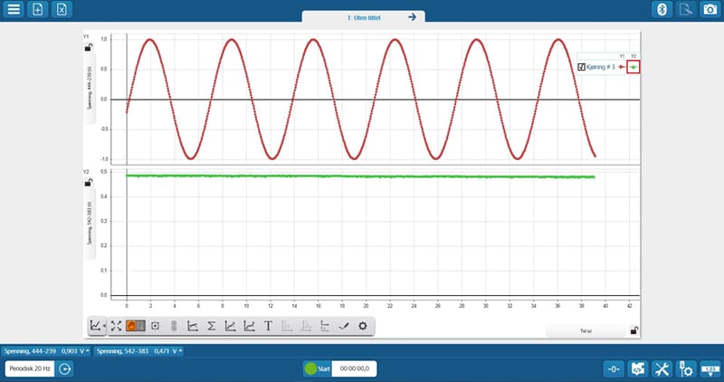Open the main hamburger menu
Image resolution: width=724 pixels, height=382 pixels.
[x=14, y=9]
